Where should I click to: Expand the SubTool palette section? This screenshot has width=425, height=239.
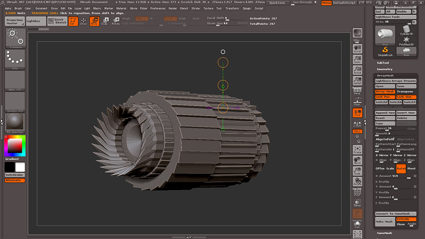[383, 63]
